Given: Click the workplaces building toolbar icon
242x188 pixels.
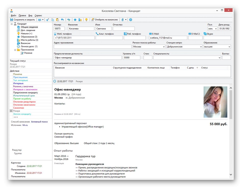Looking at the screenshot, I should (x=80, y=20).
